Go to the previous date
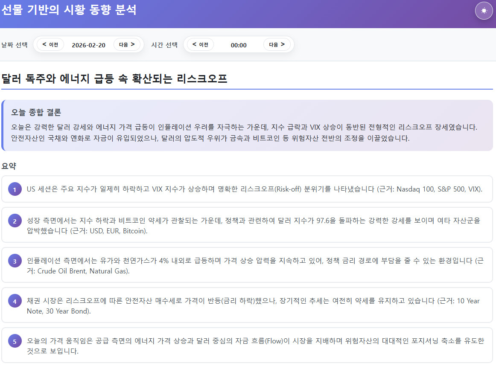This screenshot has width=496, height=366. coord(50,44)
